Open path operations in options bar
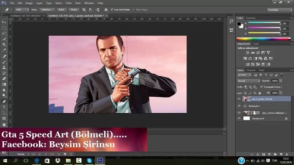Viewport: 294px width, 165px height. click(x=84, y=10)
